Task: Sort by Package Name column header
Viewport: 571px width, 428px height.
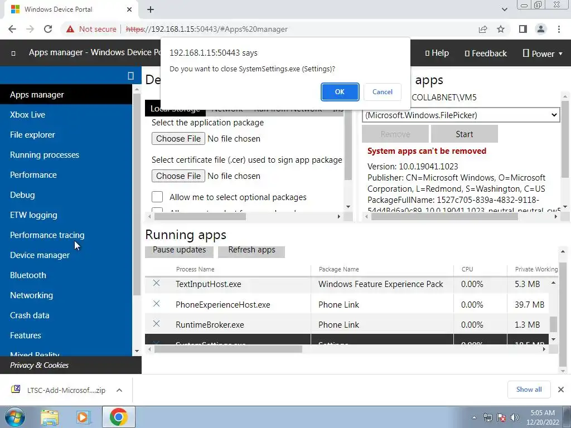Action: coord(338,269)
